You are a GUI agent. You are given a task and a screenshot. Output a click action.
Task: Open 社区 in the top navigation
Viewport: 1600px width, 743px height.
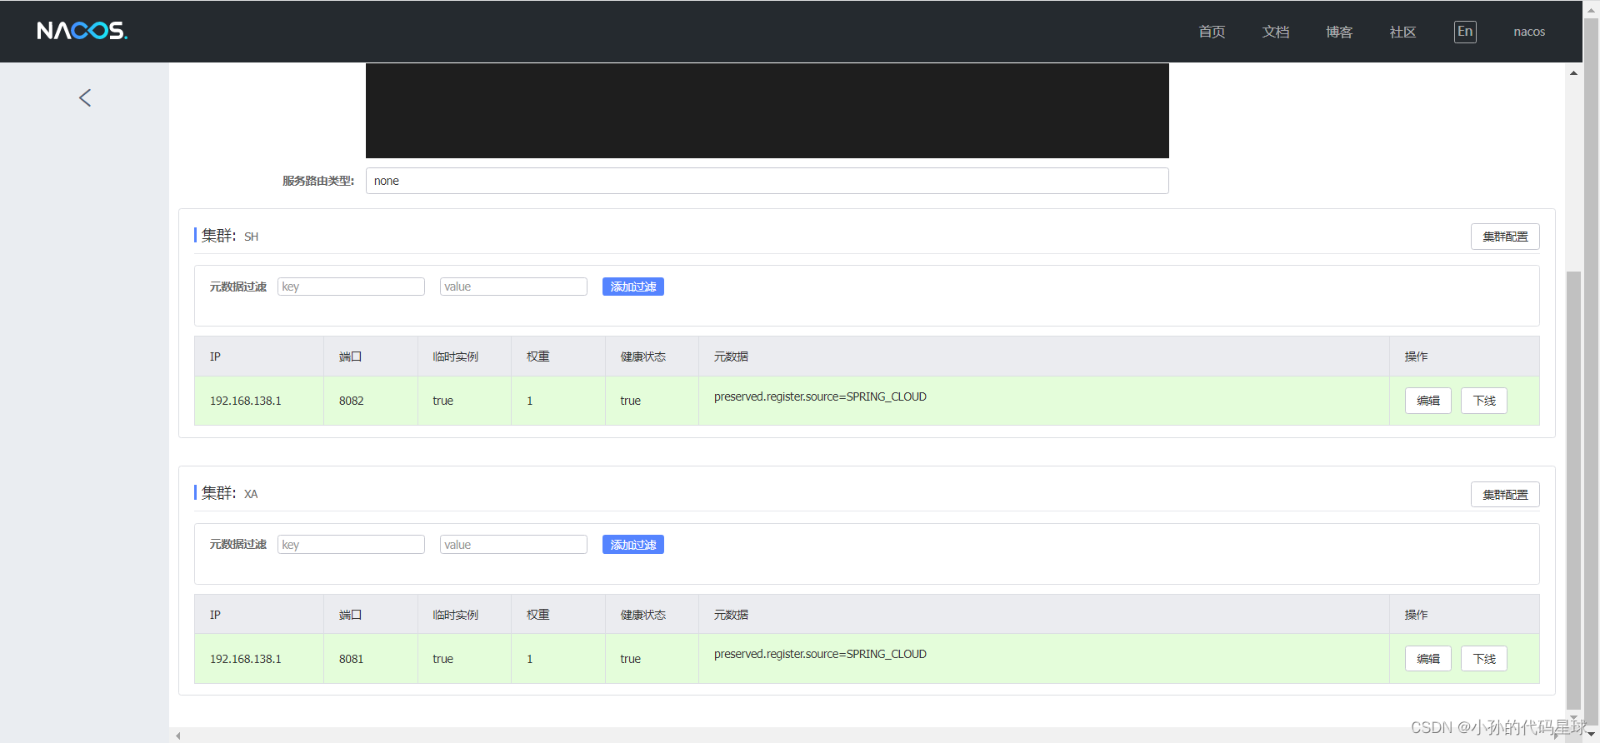(1403, 32)
